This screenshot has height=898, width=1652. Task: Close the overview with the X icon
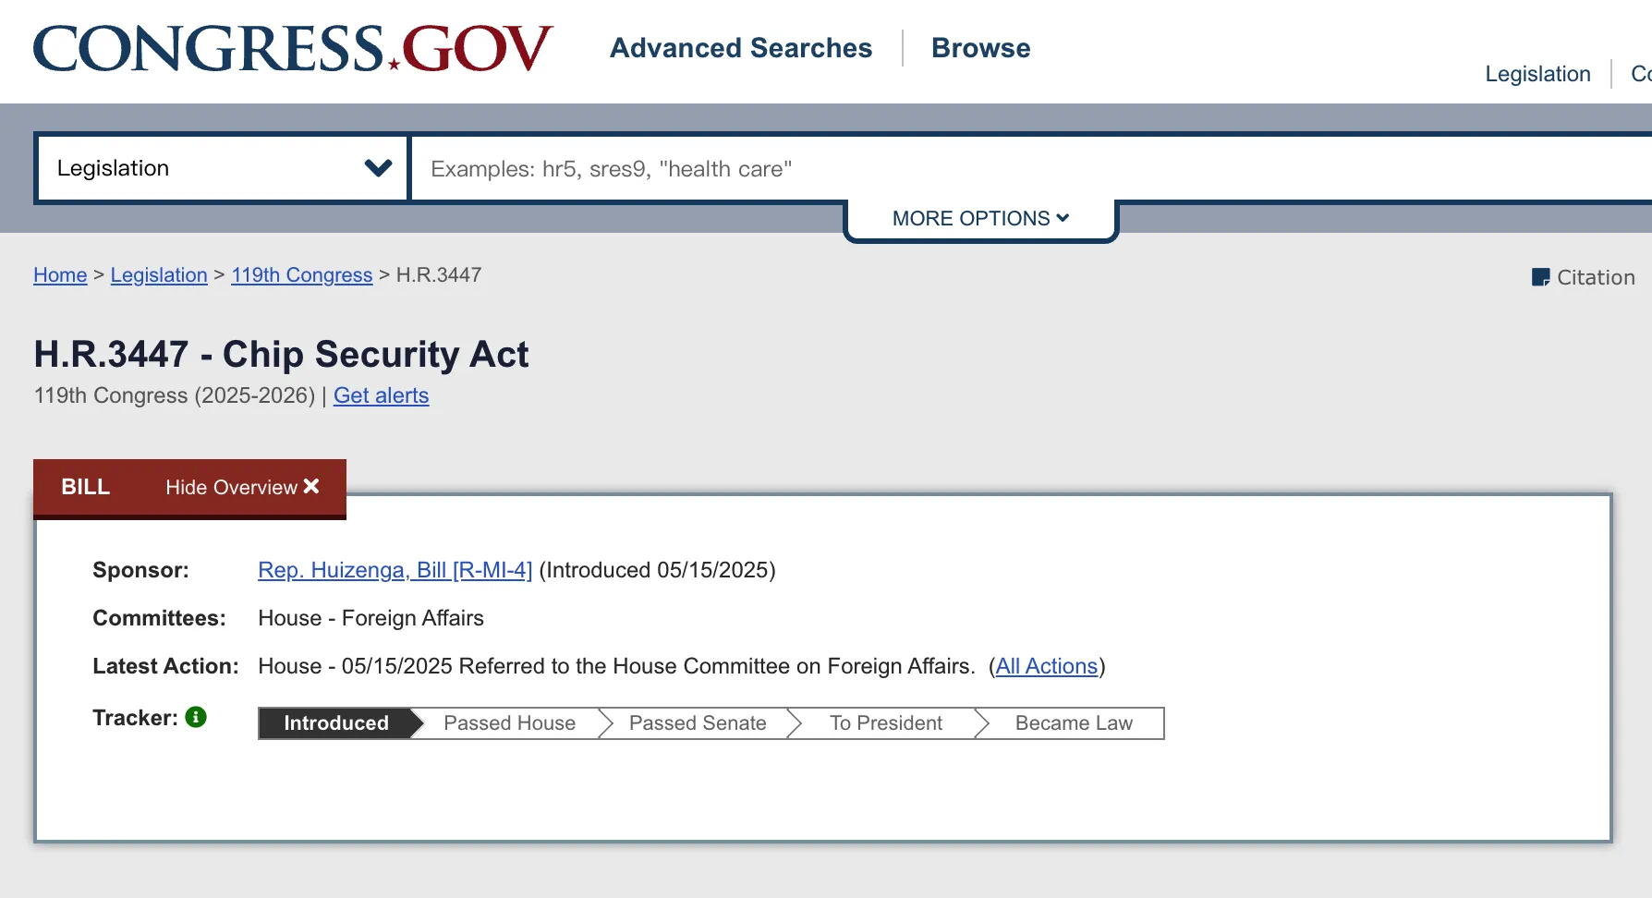pyautogui.click(x=311, y=486)
